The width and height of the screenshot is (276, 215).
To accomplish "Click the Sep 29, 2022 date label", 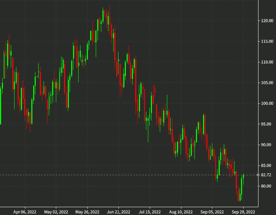I will pos(243,212).
